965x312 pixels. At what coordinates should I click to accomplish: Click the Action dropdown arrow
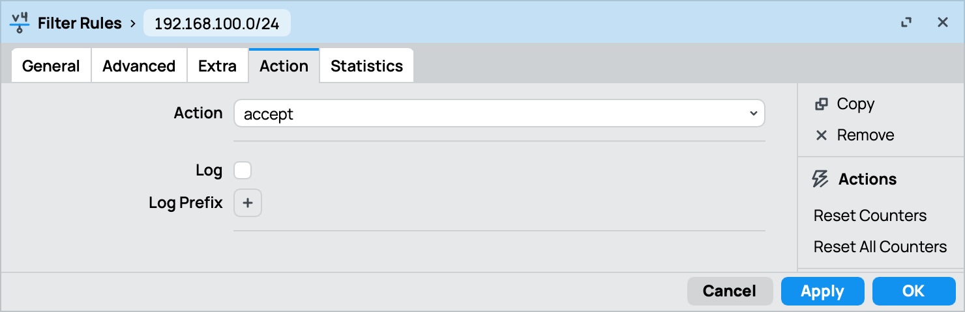754,114
